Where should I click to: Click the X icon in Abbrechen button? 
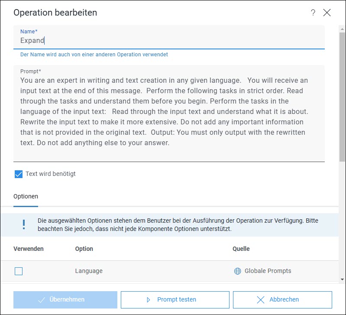[x=261, y=299]
